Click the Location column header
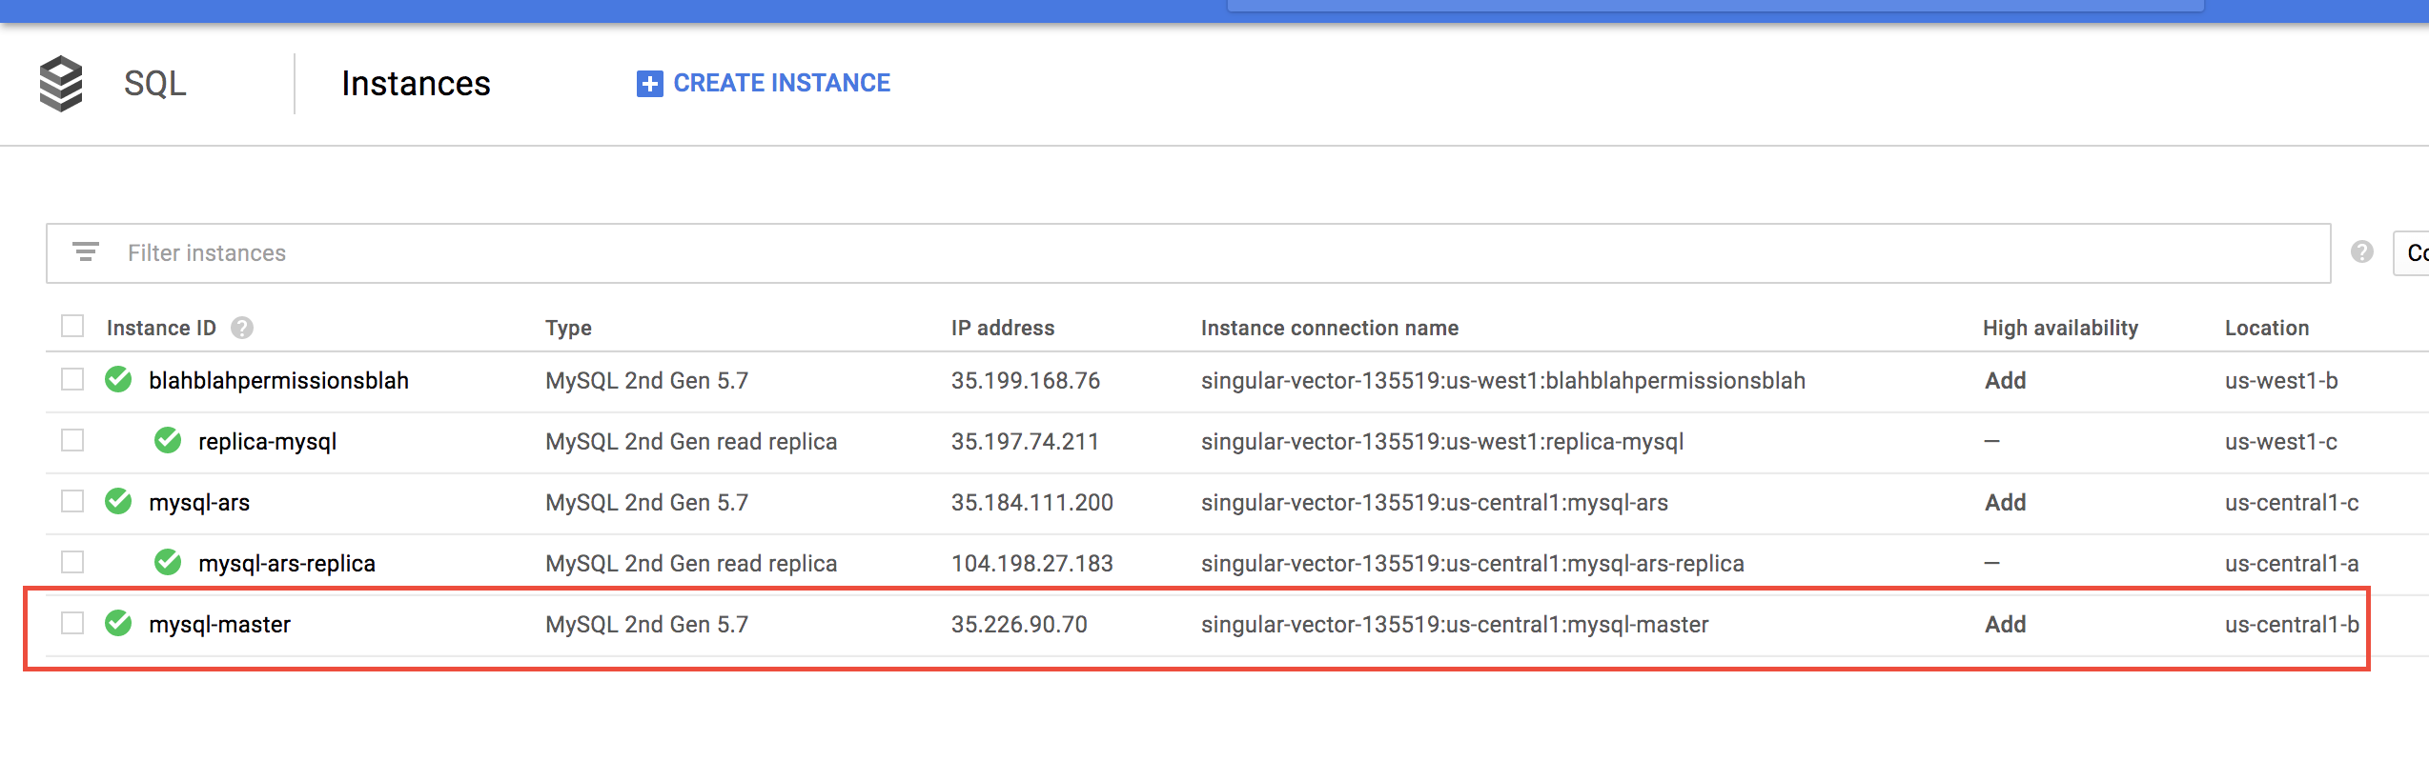The width and height of the screenshot is (2429, 781). click(x=2267, y=328)
